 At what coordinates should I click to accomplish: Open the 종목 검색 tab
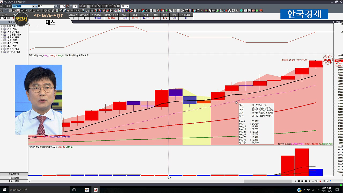tap(14, 181)
